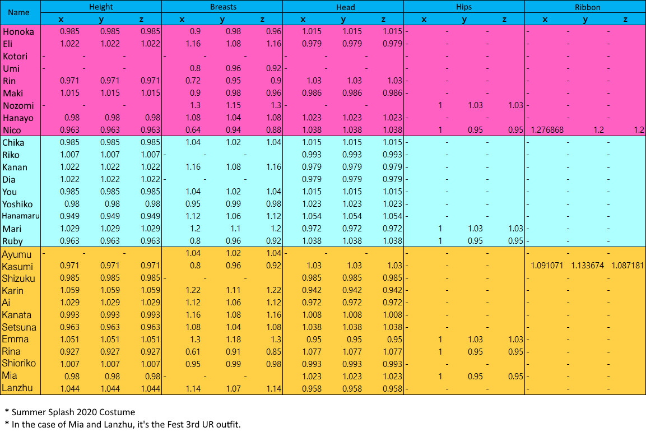Click Lanzhu's name at the bottom
Viewport: 646px width, 432px height.
click(x=18, y=388)
